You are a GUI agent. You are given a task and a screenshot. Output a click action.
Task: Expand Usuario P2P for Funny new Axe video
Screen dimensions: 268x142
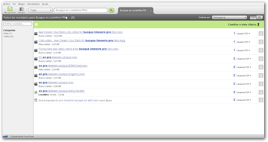coord(243,50)
